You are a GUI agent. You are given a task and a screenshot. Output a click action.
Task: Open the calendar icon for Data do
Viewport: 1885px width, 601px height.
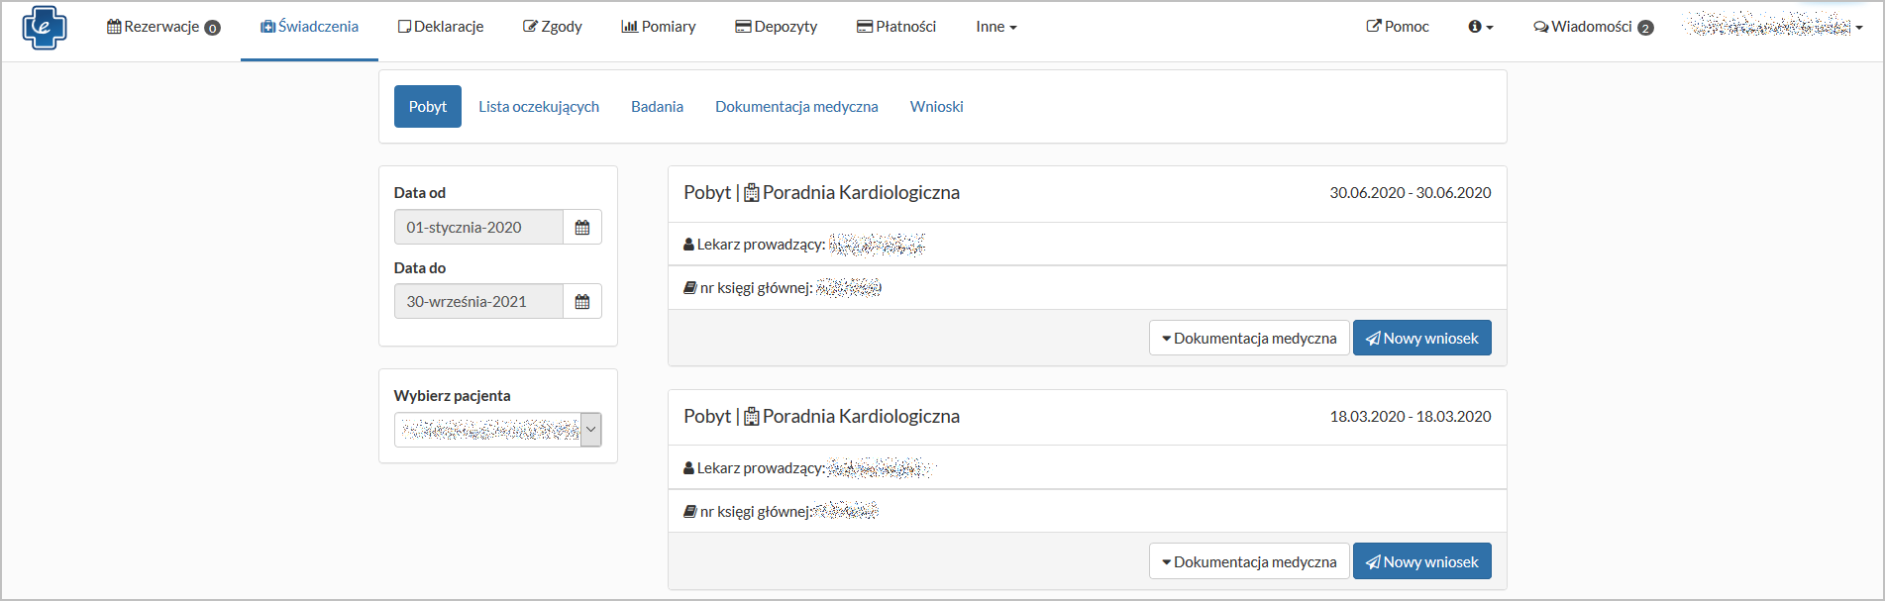click(582, 302)
